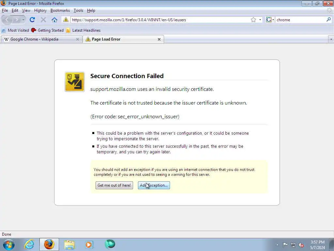Show hidden system tray icons
This screenshot has height=251, width=334.
(x=277, y=245)
